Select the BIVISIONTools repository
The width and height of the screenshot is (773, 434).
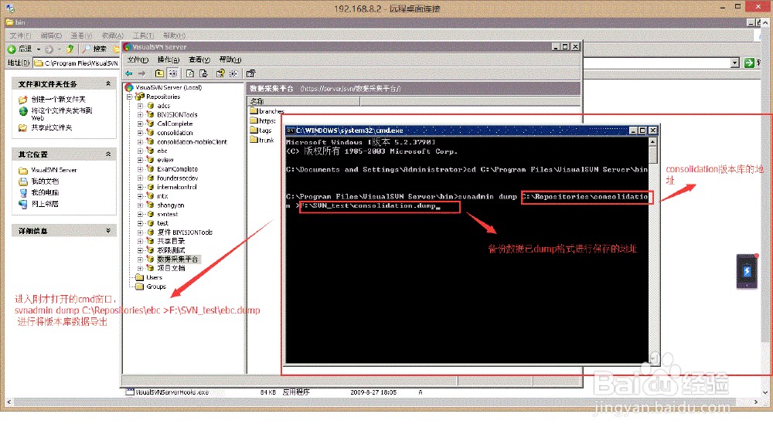177,115
